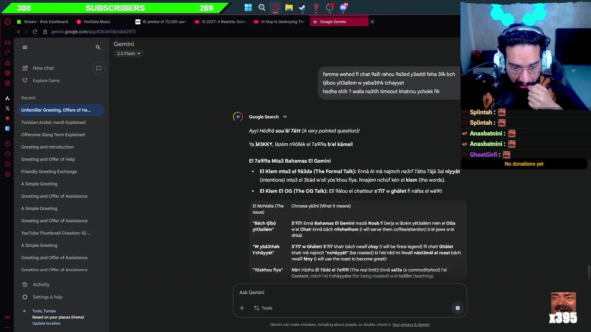Open X Twitter in Opera sidebar

pyautogui.click(x=7, y=108)
